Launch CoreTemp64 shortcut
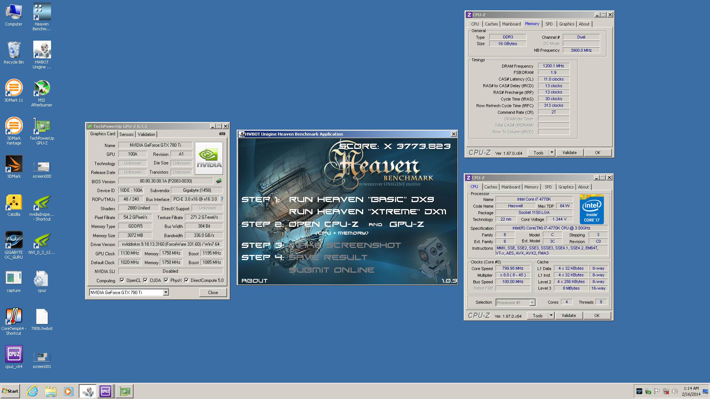This screenshot has width=710, height=399. pos(14,321)
